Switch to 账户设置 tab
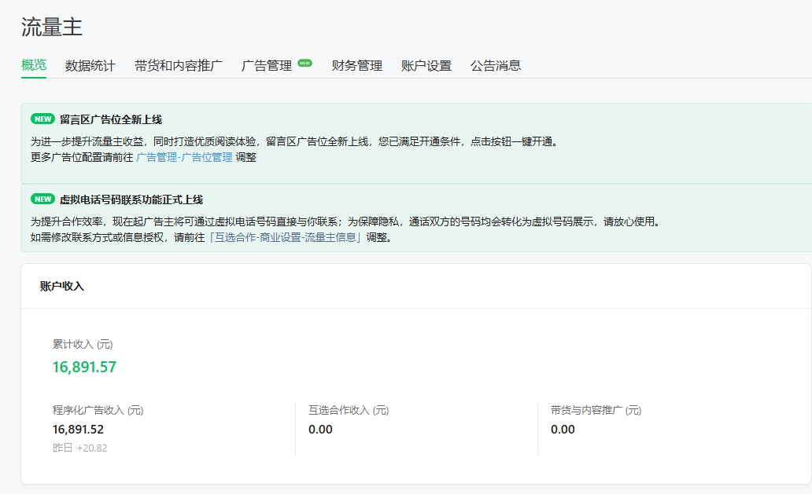 (426, 66)
